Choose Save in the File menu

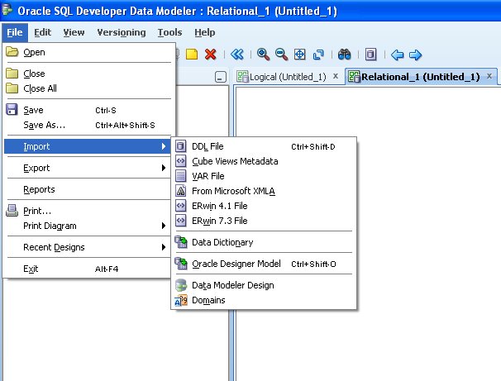pyautogui.click(x=88, y=110)
